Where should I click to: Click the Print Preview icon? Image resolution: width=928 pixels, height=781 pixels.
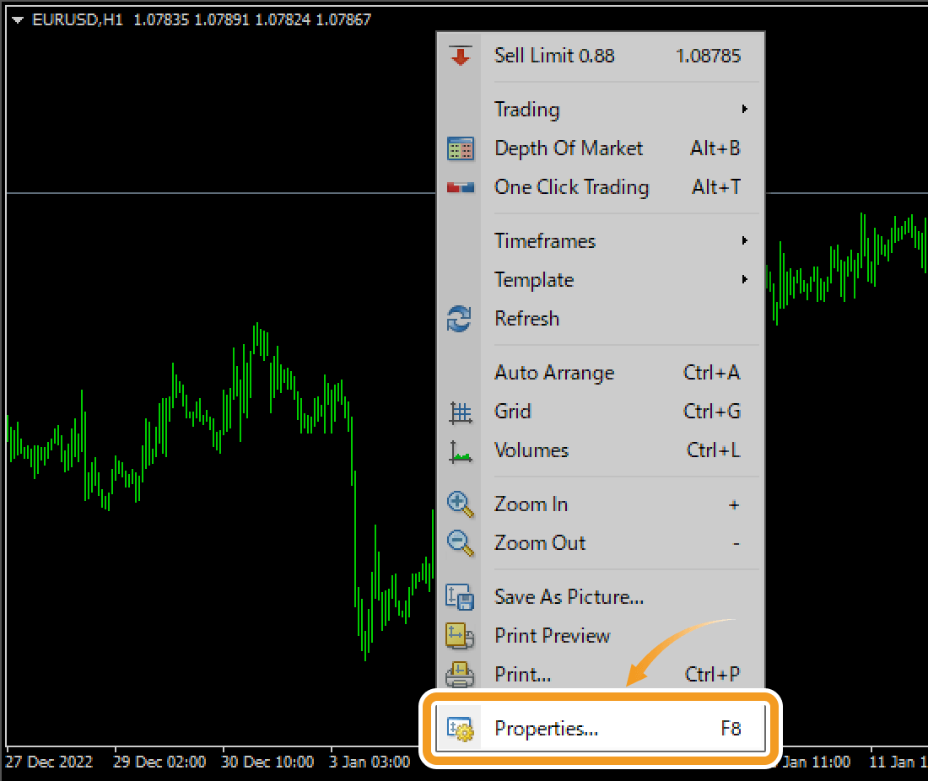click(460, 636)
